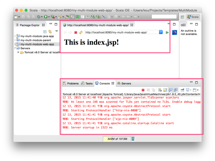Click the Open Perspective icon
The height and width of the screenshot is (161, 215).
click(x=182, y=17)
